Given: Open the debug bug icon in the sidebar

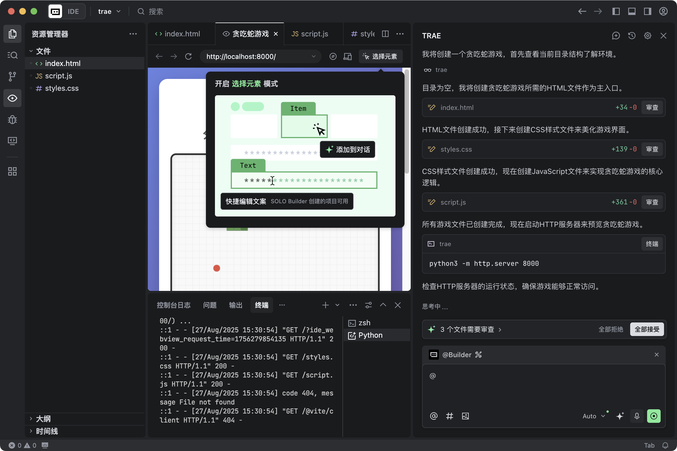Looking at the screenshot, I should pos(12,119).
